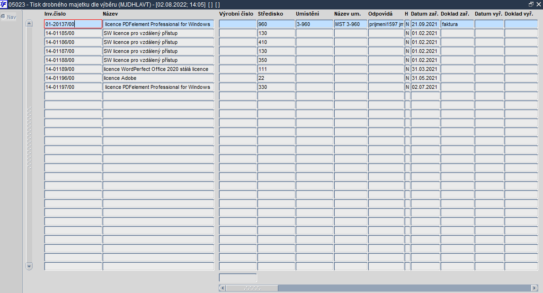The width and height of the screenshot is (543, 293).
Task: Click date field 21.09.2021
Action: [425, 24]
